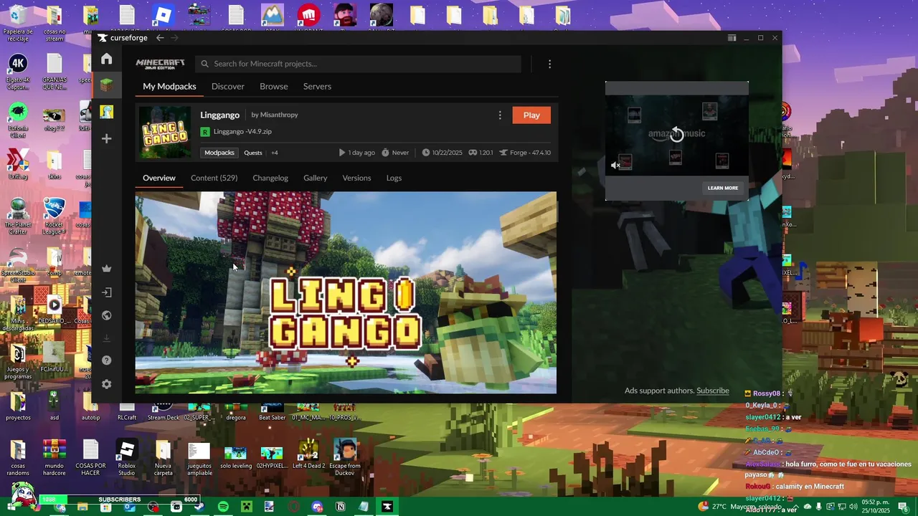Open Spotify from the taskbar
918x516 pixels.
(223, 507)
